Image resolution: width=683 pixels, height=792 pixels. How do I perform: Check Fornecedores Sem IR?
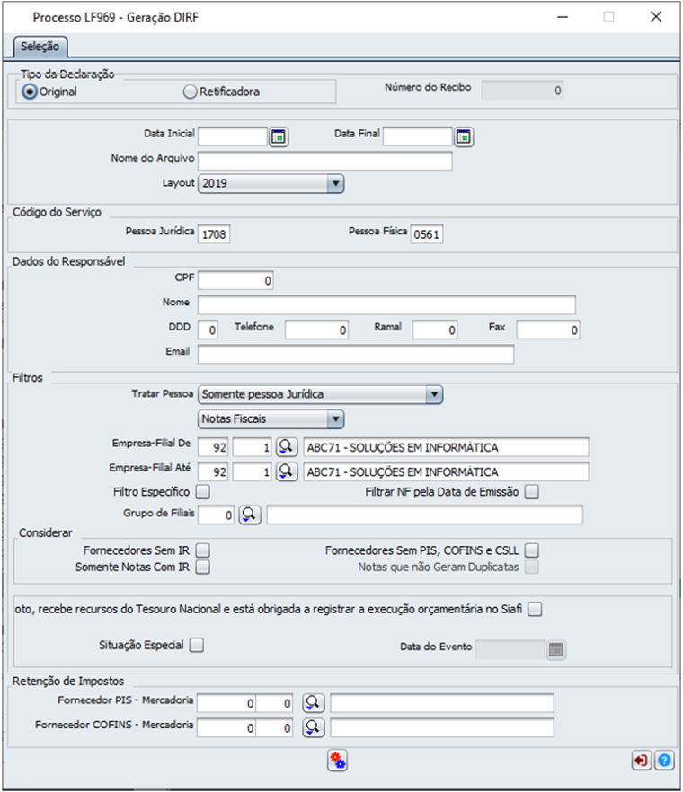click(x=203, y=550)
